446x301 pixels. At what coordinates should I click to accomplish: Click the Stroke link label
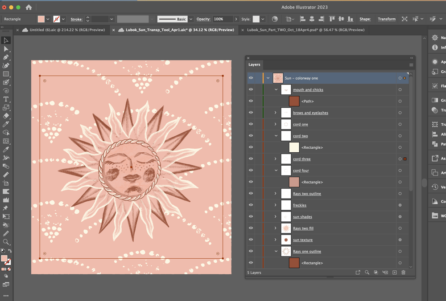[x=77, y=19]
